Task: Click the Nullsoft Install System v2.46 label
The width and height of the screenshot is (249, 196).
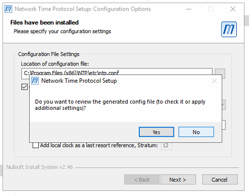Action: (40, 167)
